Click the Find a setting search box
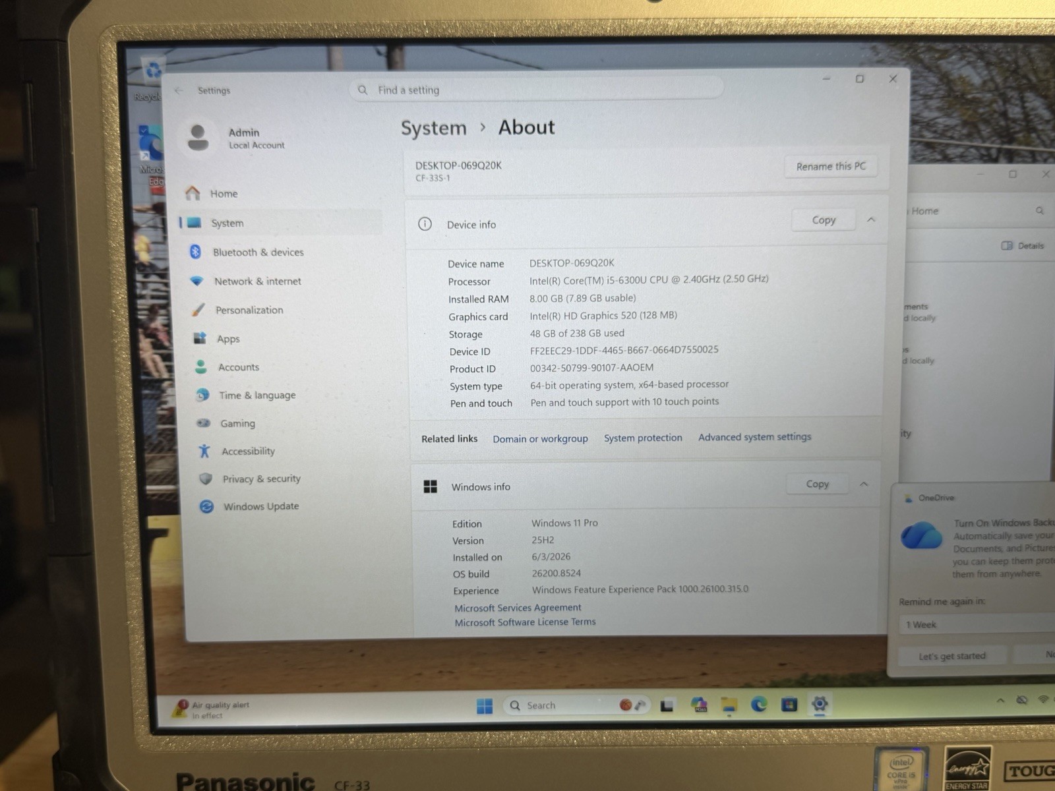This screenshot has width=1055, height=791. click(x=536, y=89)
